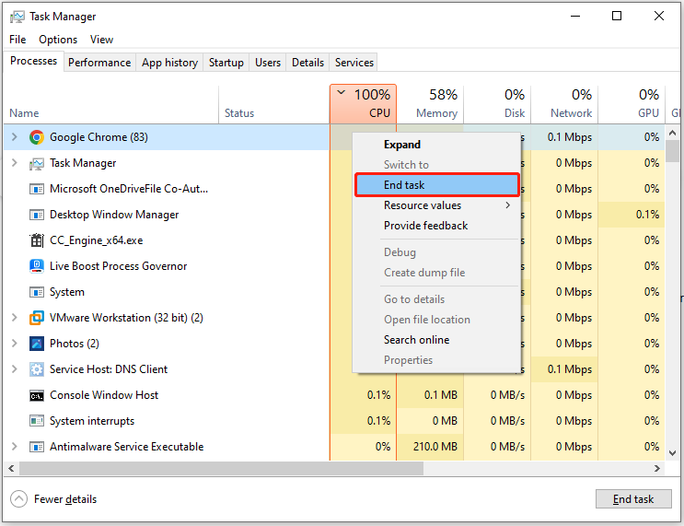Open the Options menu
This screenshot has width=684, height=526.
click(x=58, y=40)
